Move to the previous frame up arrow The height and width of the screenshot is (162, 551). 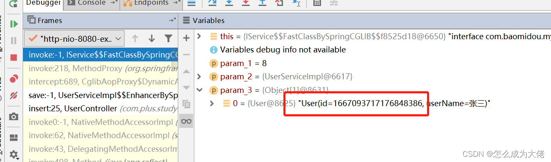(135, 39)
